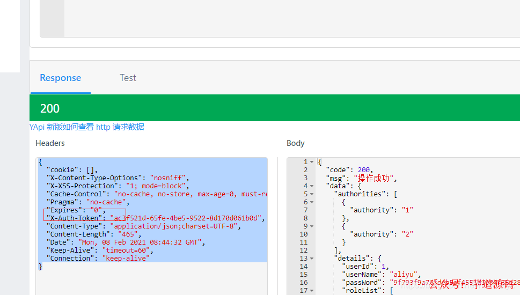Viewport: 520px width, 295px height.
Task: Click the "Content-Type" header value application/json
Action: pos(174,226)
